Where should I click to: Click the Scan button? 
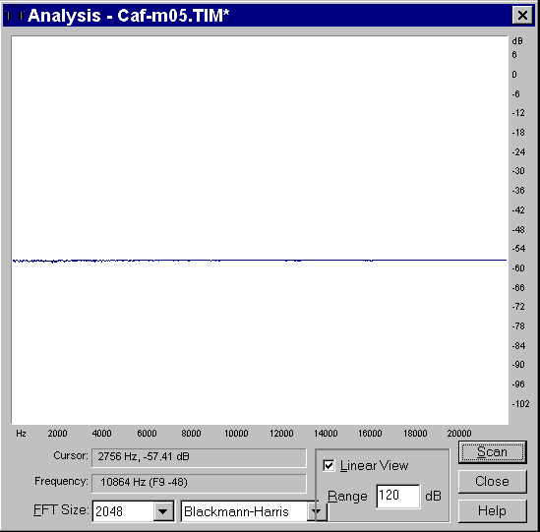492,451
